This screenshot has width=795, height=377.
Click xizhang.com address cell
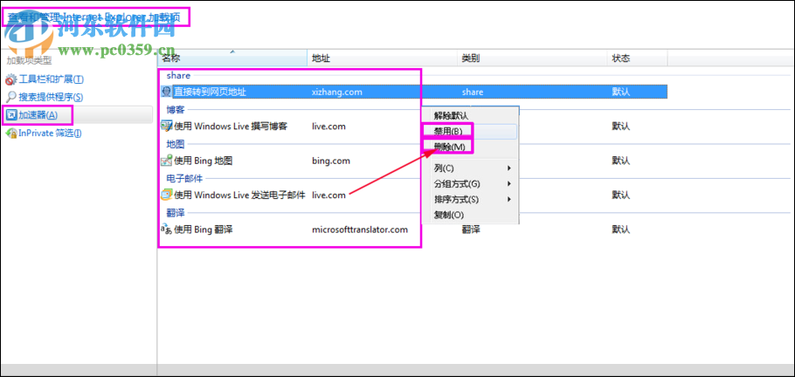(x=336, y=92)
